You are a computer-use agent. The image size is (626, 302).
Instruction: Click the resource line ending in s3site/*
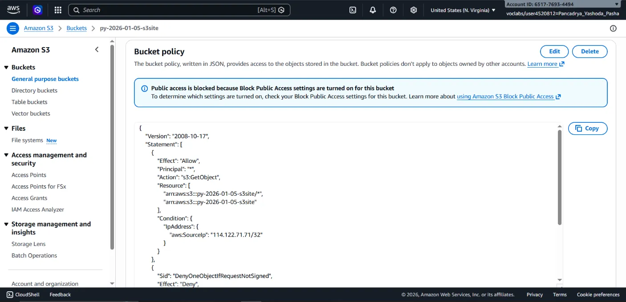(213, 193)
